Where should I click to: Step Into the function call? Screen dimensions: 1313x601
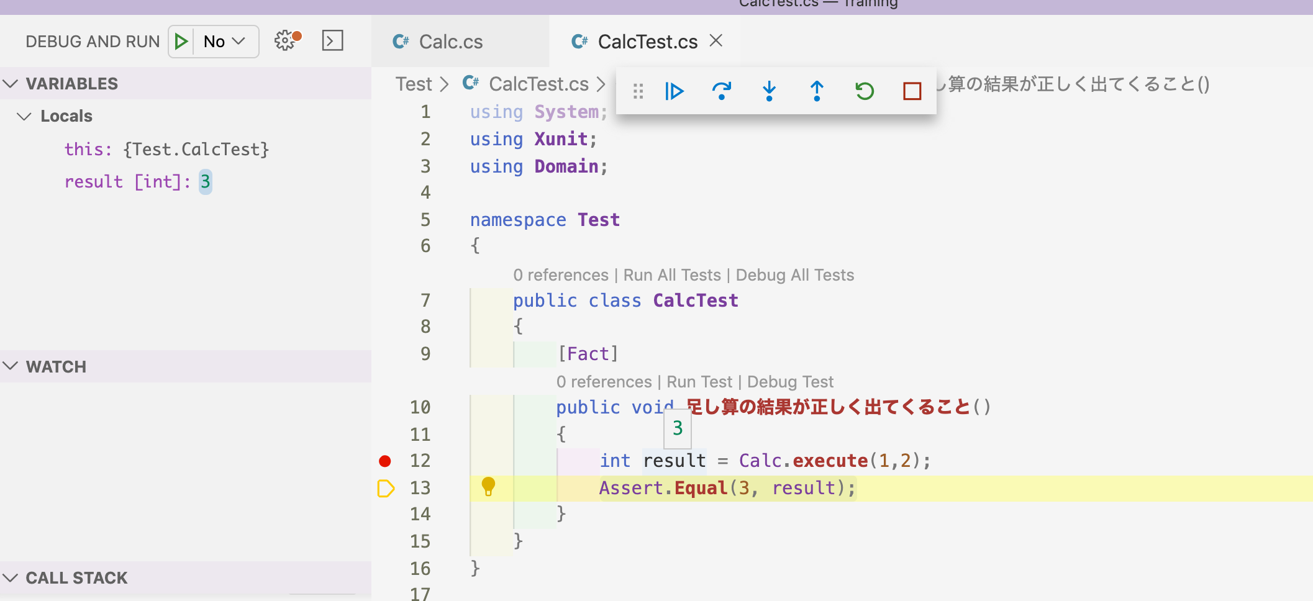pos(770,91)
